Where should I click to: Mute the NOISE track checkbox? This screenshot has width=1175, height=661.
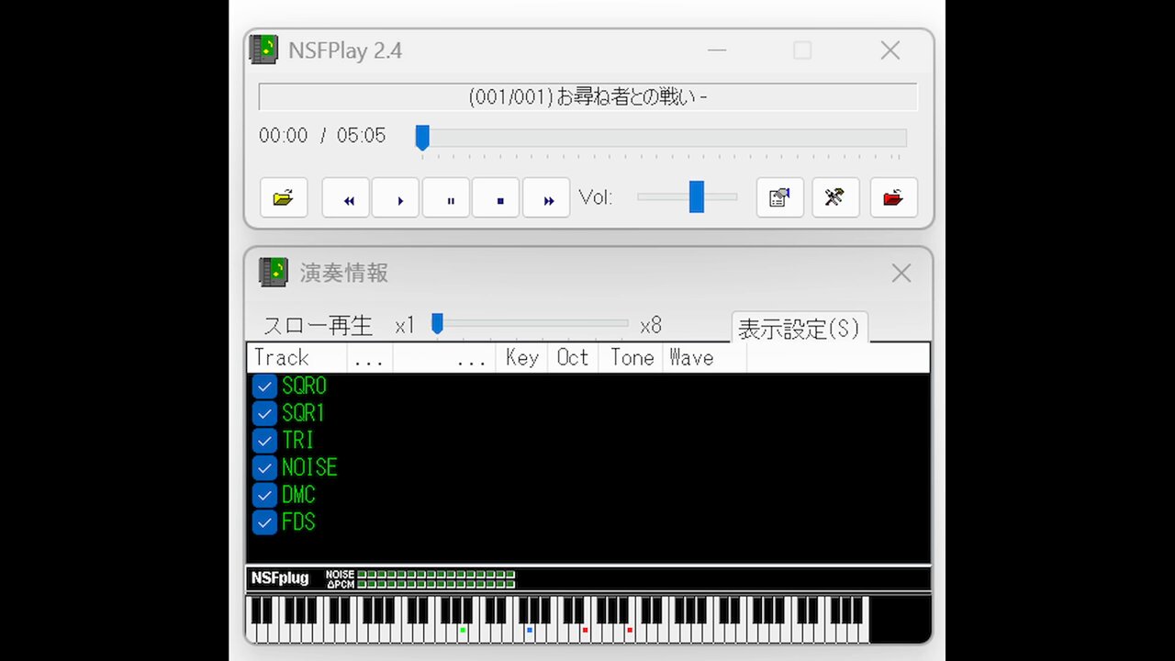click(x=264, y=467)
